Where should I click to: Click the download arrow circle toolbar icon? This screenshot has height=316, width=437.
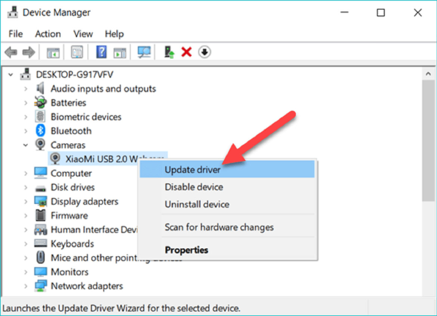tap(204, 52)
